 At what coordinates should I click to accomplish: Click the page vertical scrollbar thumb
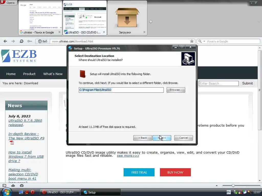coord(260,90)
